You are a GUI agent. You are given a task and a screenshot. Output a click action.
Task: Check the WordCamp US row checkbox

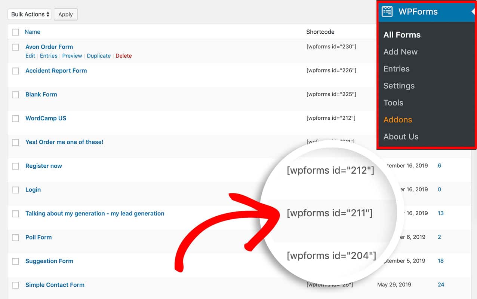pos(15,119)
